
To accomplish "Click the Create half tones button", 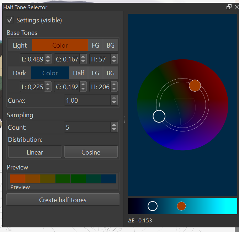I will [63, 200].
